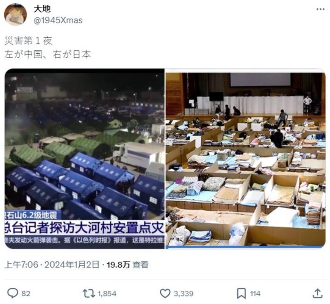Click the timestamp 上午7:06 · 2024年1月2日
The width and height of the screenshot is (330, 304).
[x=51, y=265]
